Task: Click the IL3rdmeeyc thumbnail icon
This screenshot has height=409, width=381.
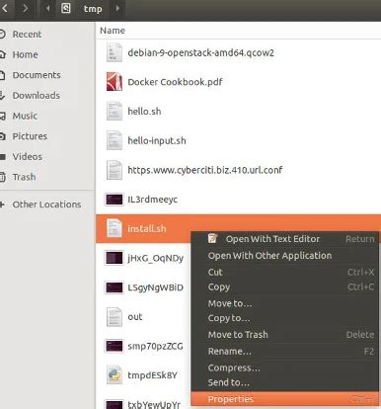Action: pos(114,200)
